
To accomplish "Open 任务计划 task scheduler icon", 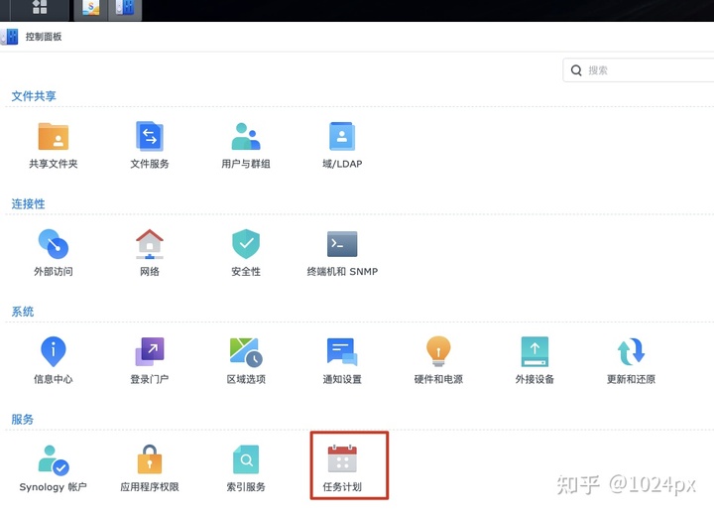I will click(x=342, y=459).
